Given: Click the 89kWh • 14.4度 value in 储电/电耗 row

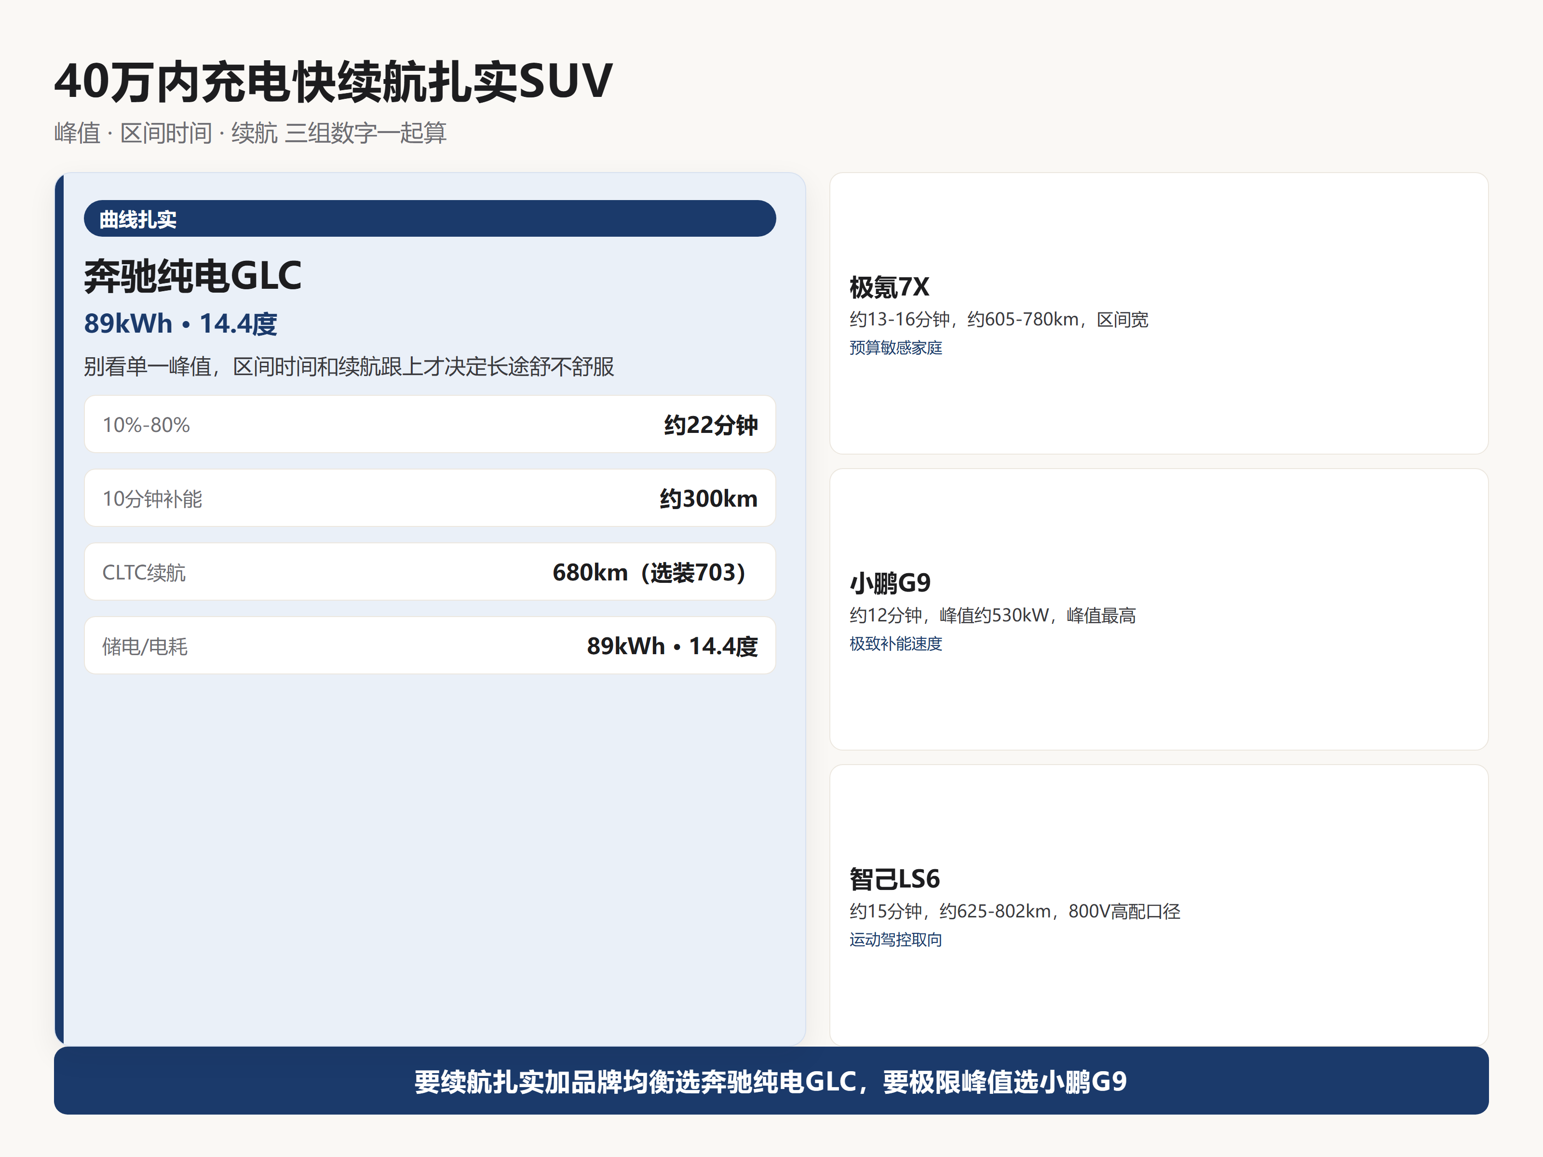Looking at the screenshot, I should (672, 646).
